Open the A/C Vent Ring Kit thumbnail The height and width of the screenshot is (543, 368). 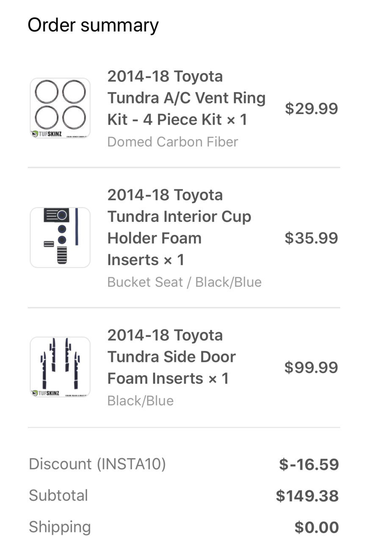coord(60,108)
